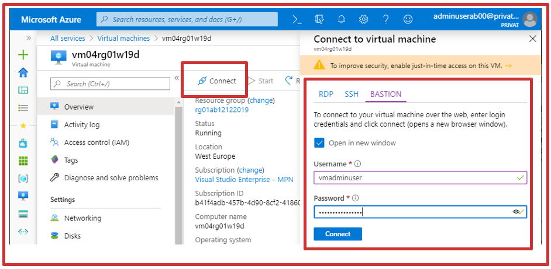Click the VM menu Search (Ctrl+/) field

(111, 84)
